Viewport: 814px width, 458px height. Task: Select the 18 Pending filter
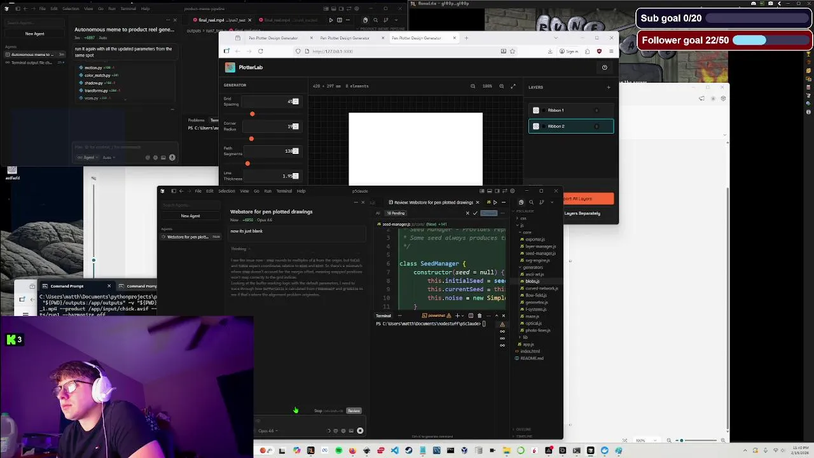(x=396, y=213)
